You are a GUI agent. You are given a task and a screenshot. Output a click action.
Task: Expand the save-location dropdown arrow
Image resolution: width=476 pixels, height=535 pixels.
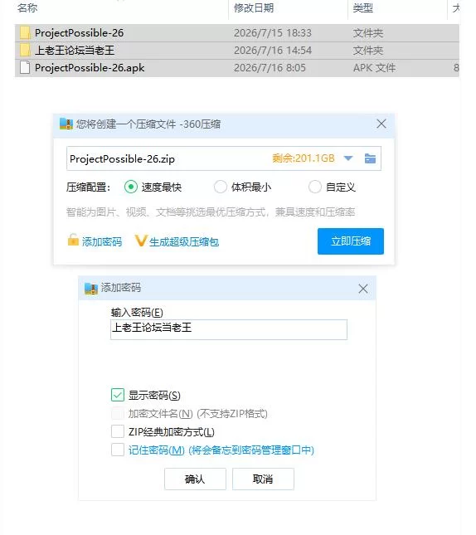point(348,158)
